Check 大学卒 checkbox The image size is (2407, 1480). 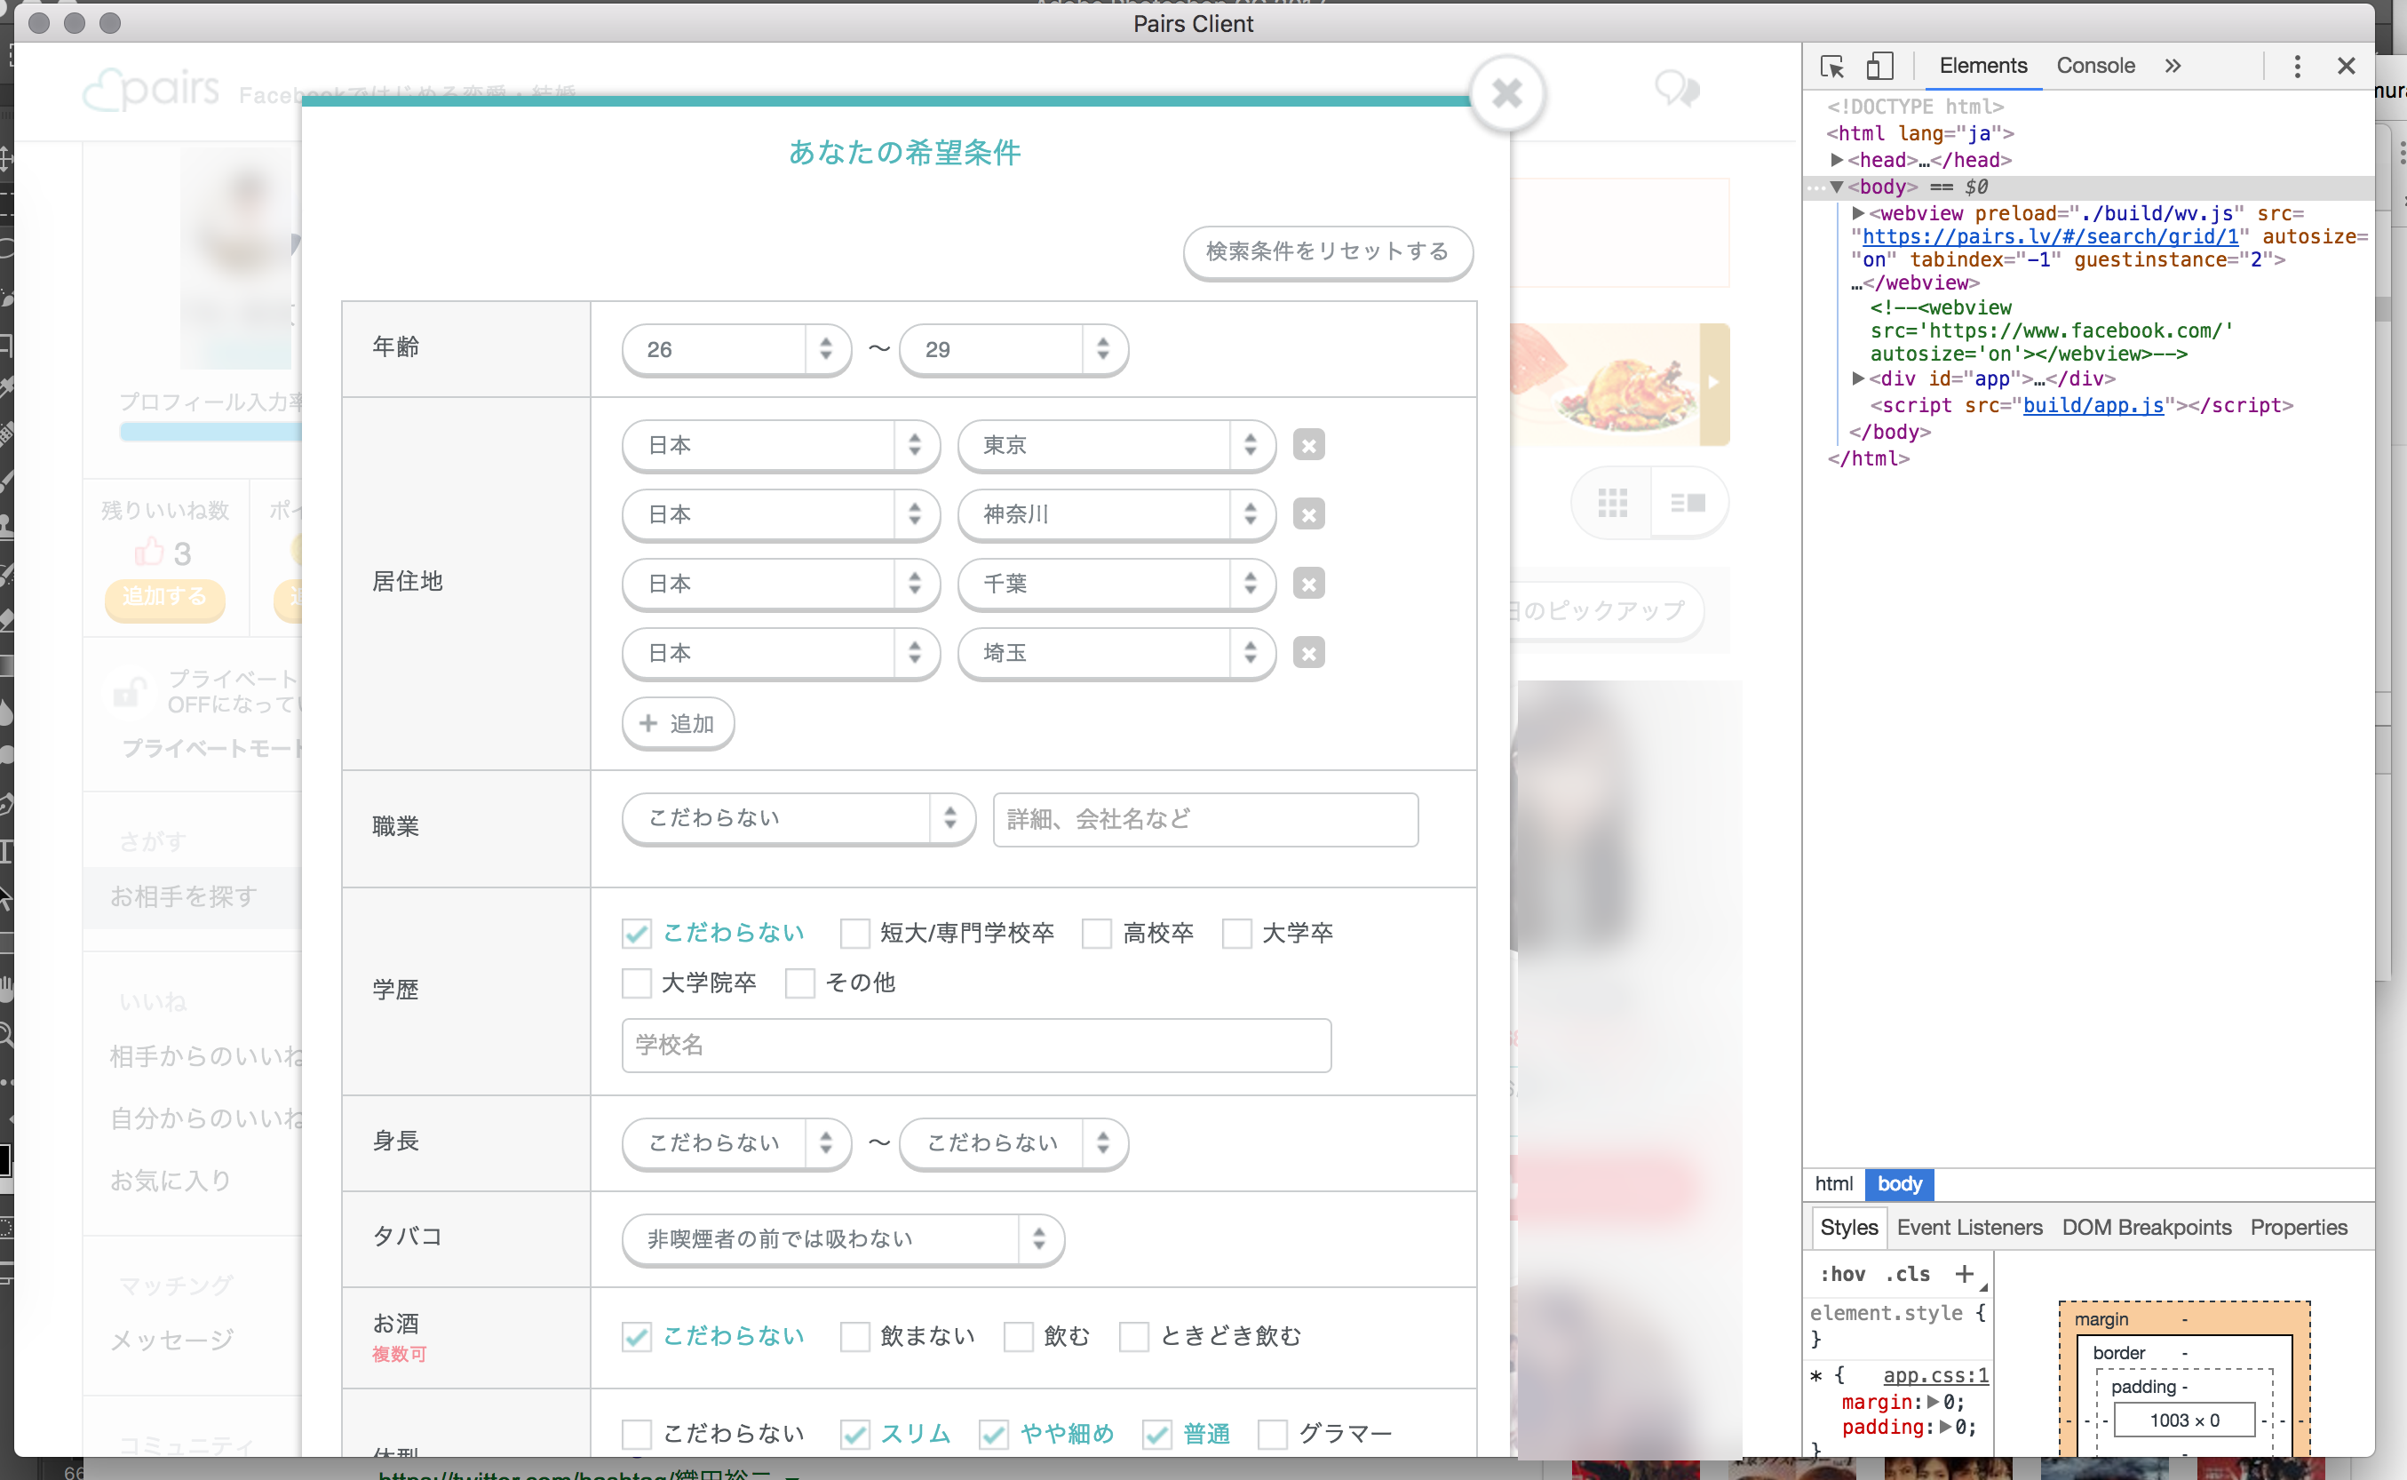[x=1236, y=933]
